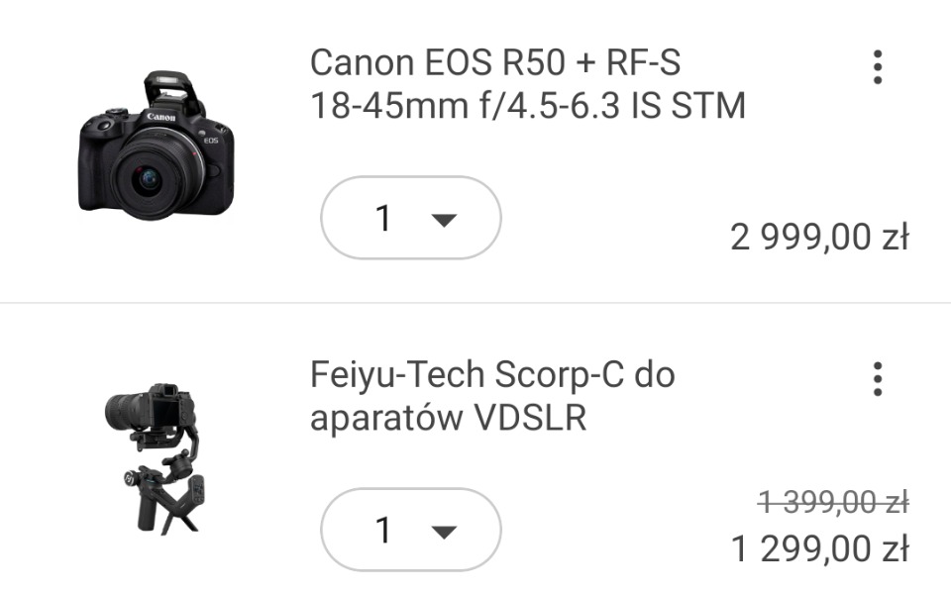The width and height of the screenshot is (951, 594).
Task: Click the discounted 1 299,00 zł price
Action: pyautogui.click(x=819, y=547)
